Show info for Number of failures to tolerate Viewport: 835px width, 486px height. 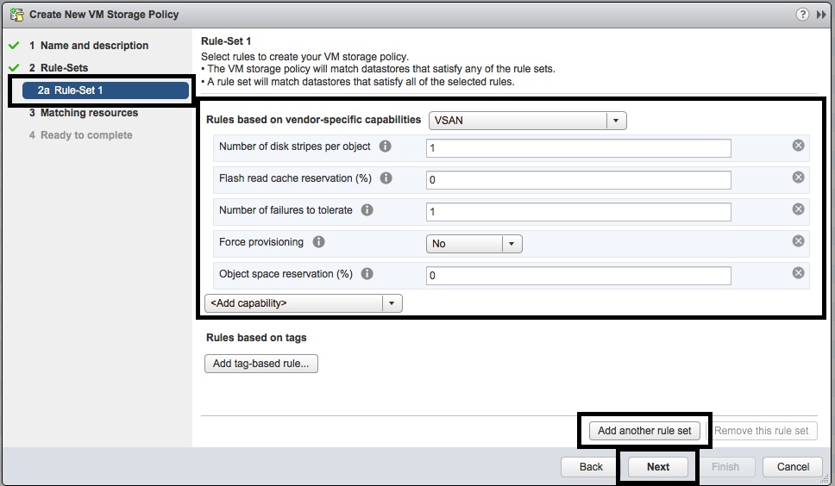click(x=367, y=210)
